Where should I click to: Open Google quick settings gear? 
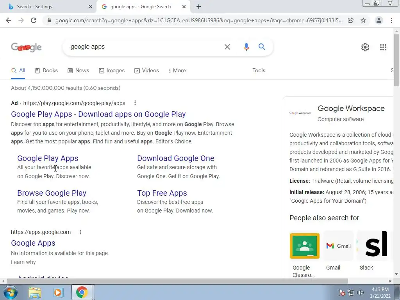coord(365,47)
